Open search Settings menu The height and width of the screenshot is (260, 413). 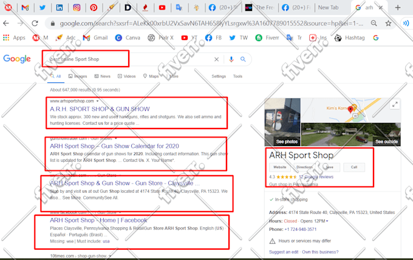[219, 76]
